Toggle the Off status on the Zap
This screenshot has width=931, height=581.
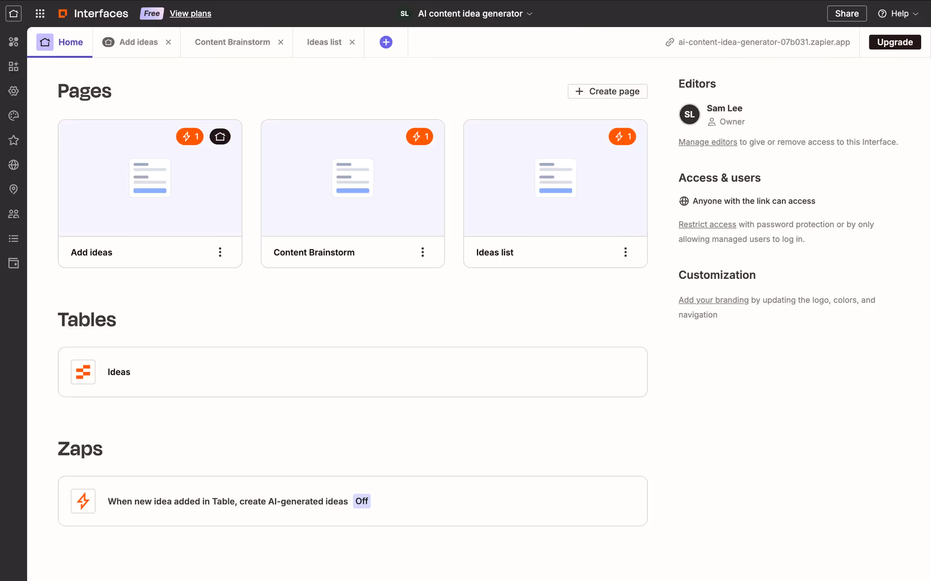tap(361, 501)
